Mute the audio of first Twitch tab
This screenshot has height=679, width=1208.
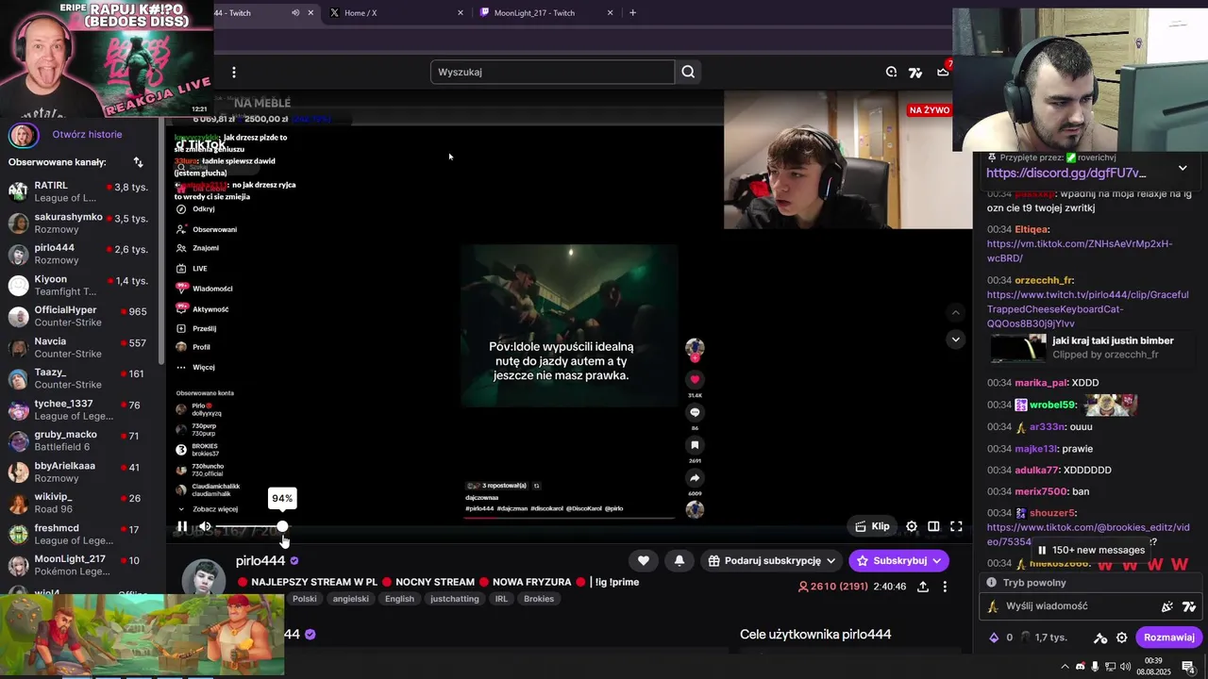[295, 12]
